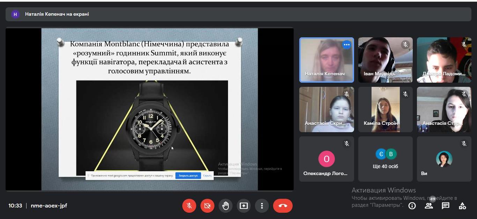477x219 pixels.
Task: Open options on Наталія Кепенач tile
Action: click(346, 45)
